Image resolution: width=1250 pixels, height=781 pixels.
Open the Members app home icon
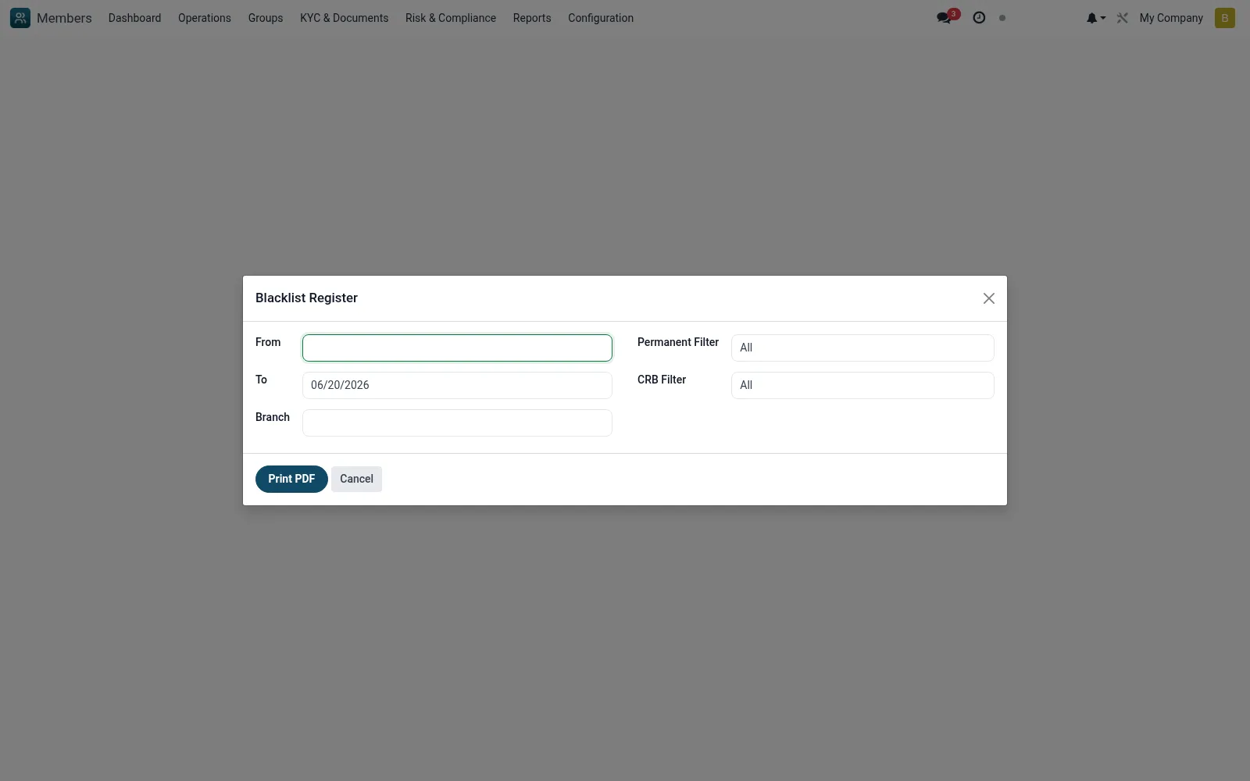[x=20, y=18]
